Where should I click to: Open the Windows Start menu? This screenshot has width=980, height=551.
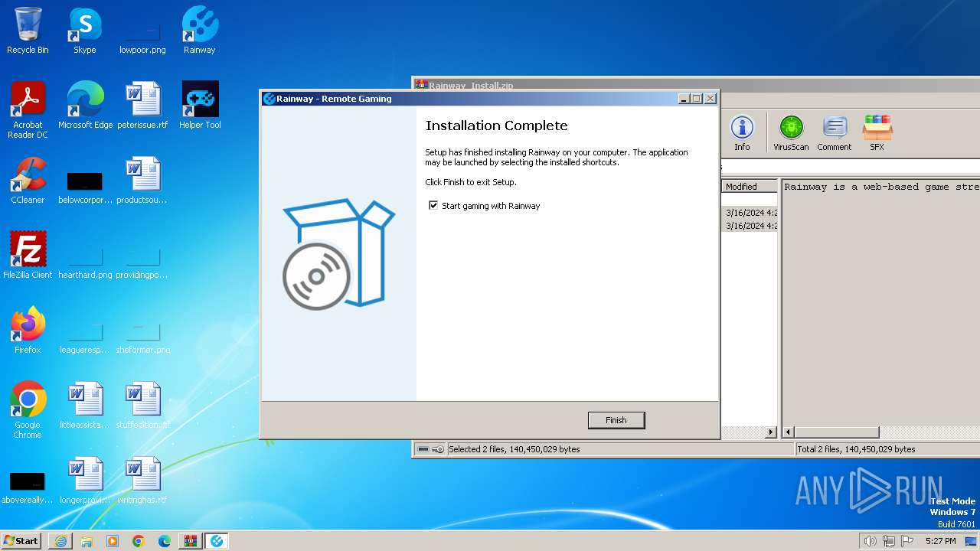point(21,540)
